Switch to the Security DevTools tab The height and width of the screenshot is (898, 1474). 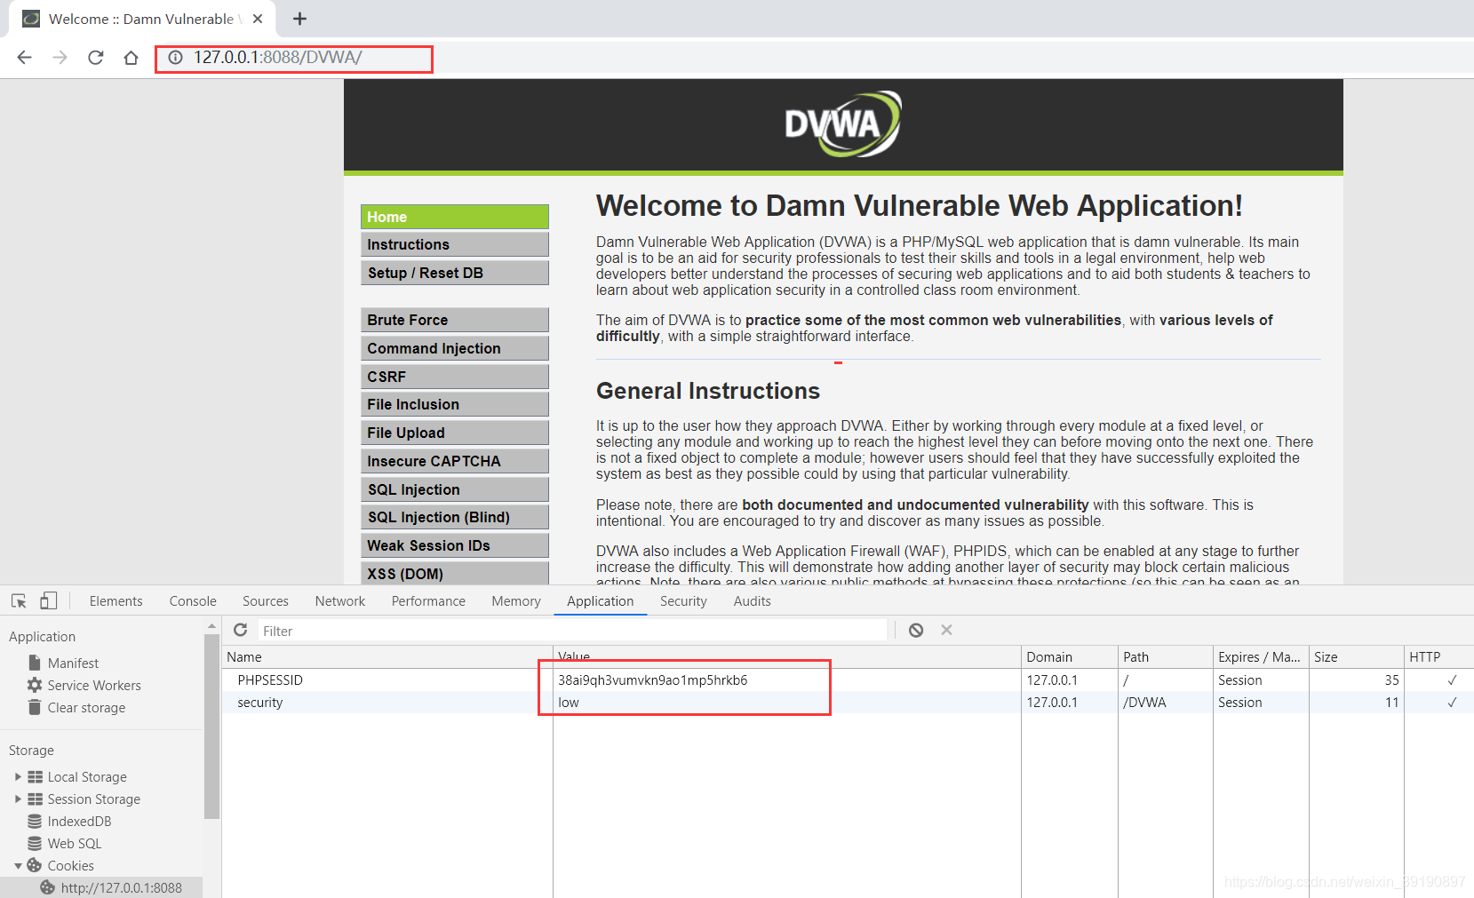[683, 601]
